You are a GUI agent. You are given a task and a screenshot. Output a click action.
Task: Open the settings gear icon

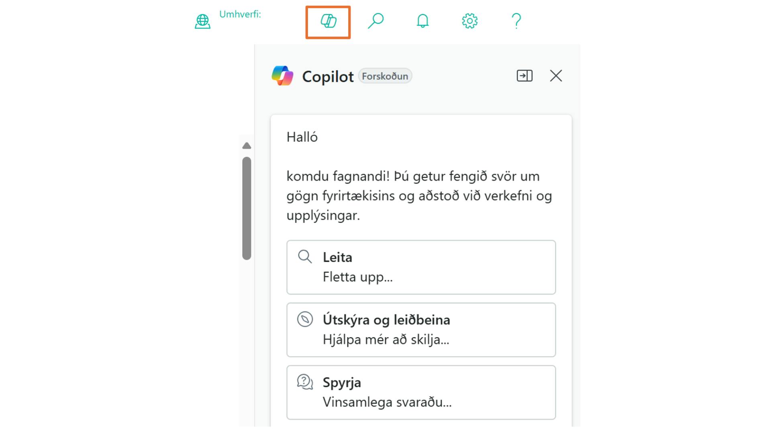[469, 21]
